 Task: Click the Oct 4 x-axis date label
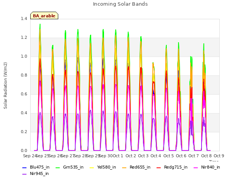tap(156, 156)
